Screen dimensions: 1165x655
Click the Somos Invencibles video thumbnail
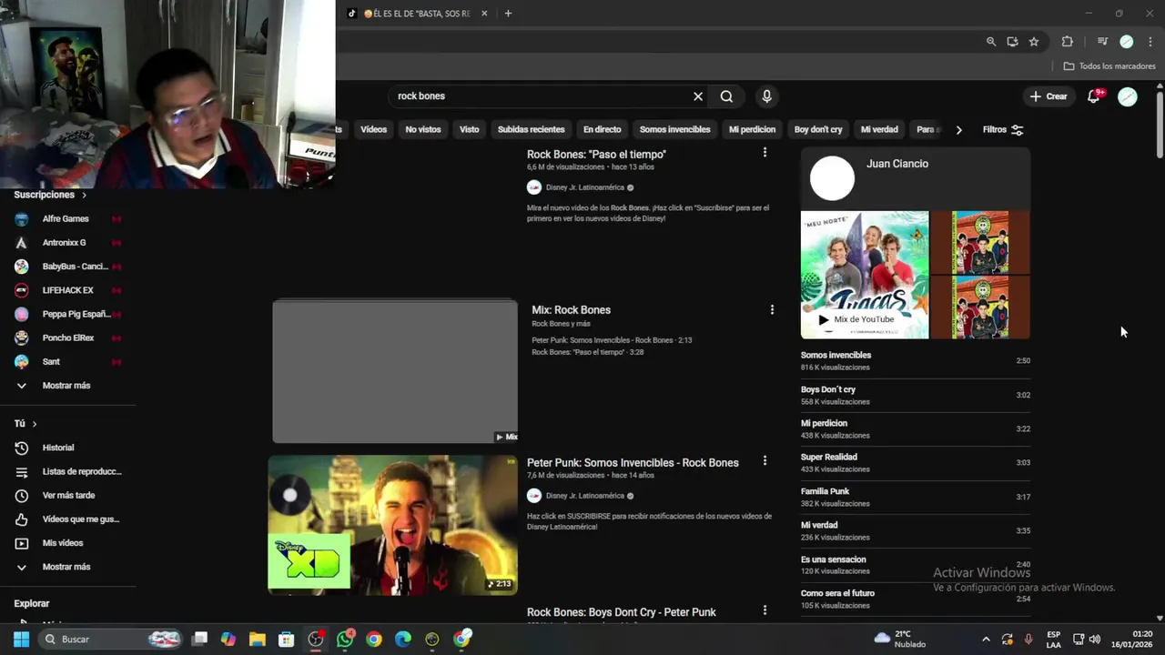pyautogui.click(x=392, y=526)
